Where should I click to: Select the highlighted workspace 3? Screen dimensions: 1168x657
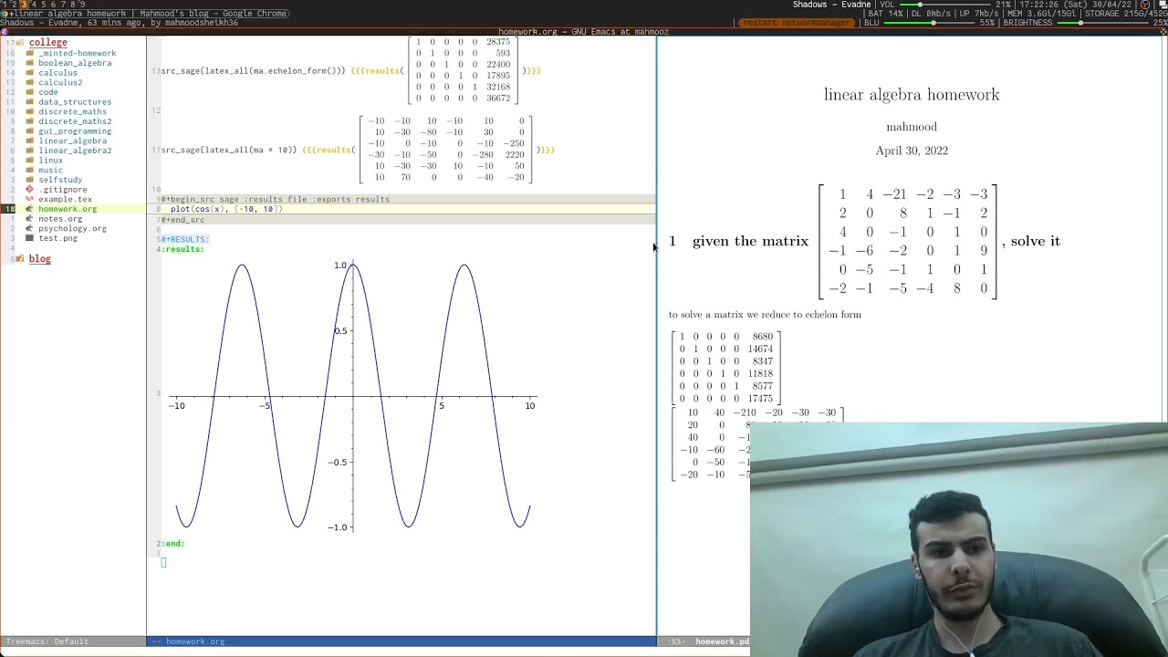(24, 5)
